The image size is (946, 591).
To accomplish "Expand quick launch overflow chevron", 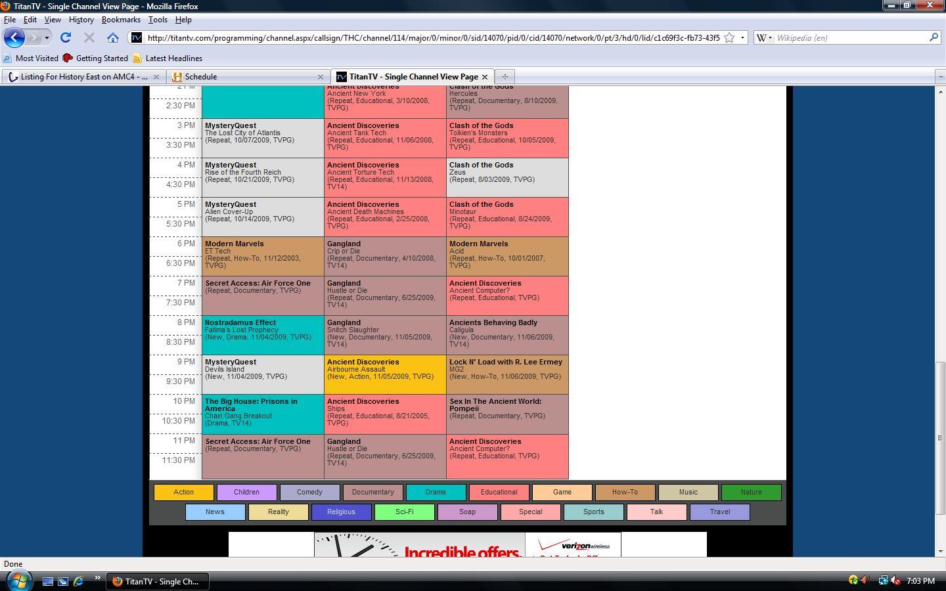I will tap(97, 579).
